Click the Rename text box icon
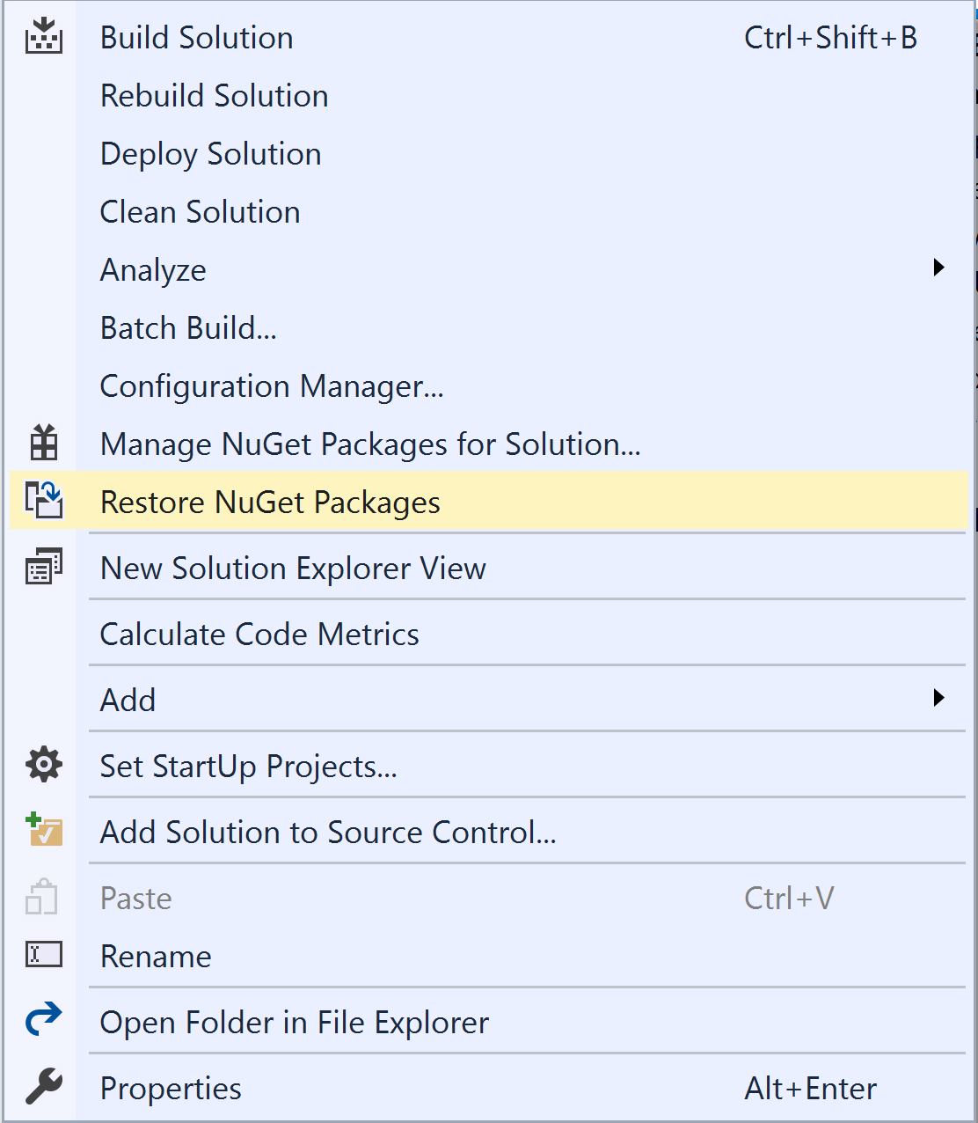978x1123 pixels. pyautogui.click(x=43, y=954)
